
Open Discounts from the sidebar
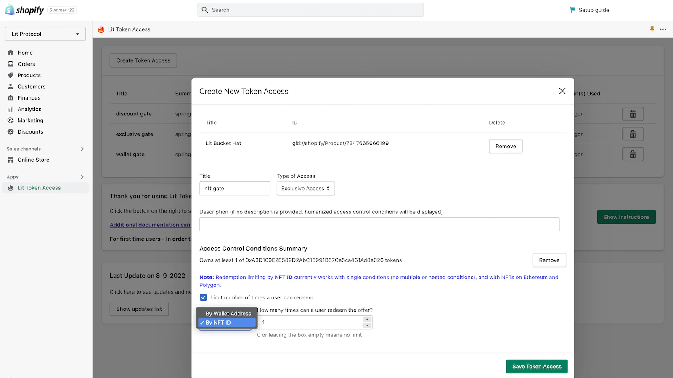pos(30,131)
